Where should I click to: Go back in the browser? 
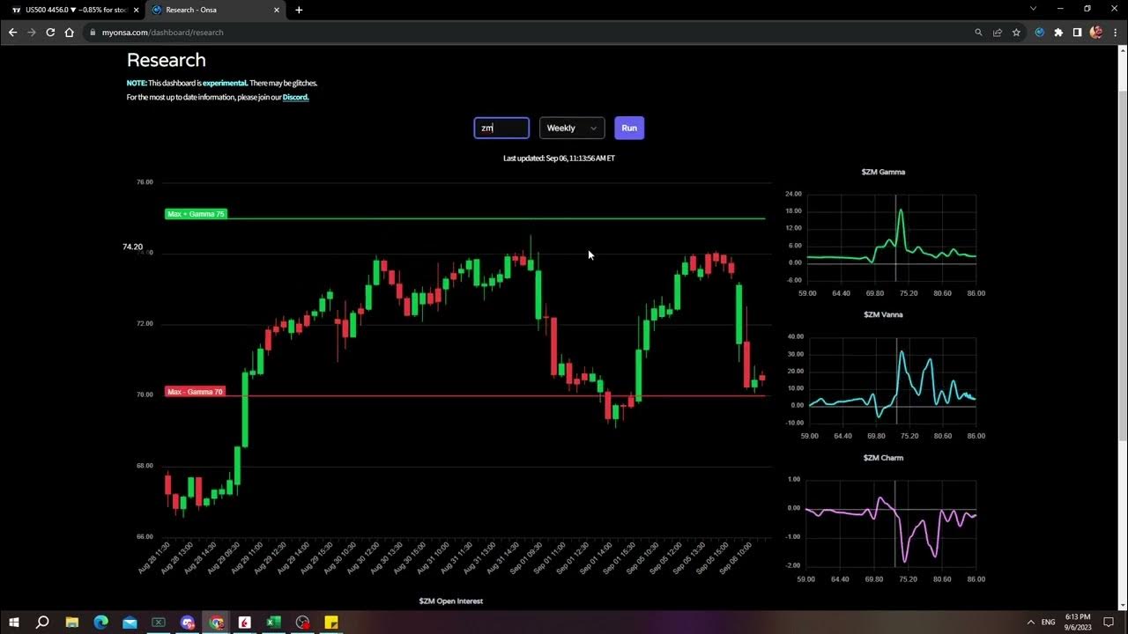coord(12,32)
